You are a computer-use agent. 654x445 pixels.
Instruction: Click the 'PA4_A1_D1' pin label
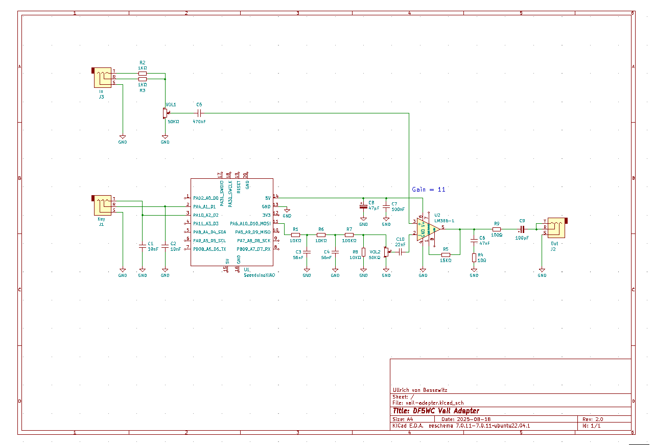(x=204, y=206)
